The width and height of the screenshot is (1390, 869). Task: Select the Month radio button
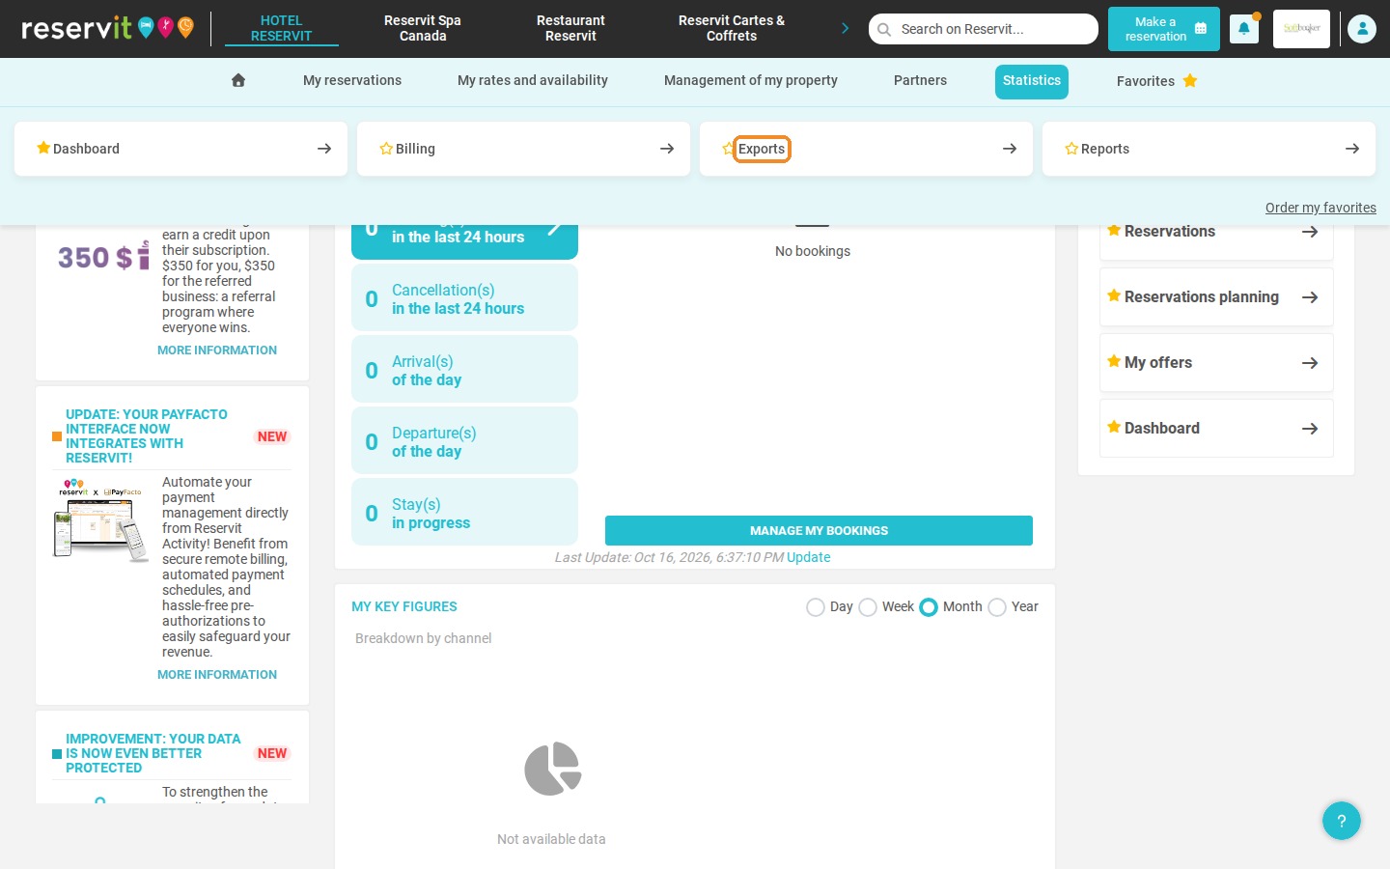[929, 607]
